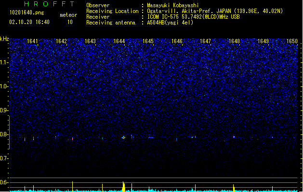This screenshot has height=192, width=303.
Task: Click the 1647 time axis label
Action: (205, 41)
